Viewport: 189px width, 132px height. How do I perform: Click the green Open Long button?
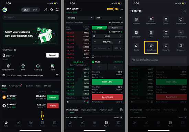point(107,82)
